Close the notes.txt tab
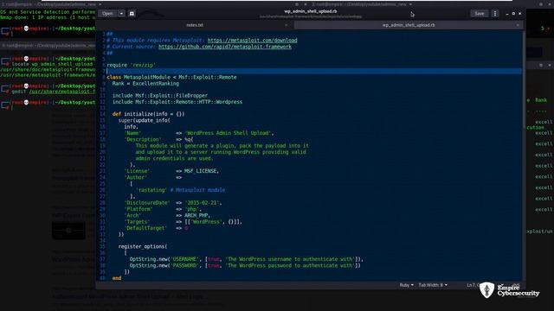This screenshot has height=311, width=554. coord(286,25)
